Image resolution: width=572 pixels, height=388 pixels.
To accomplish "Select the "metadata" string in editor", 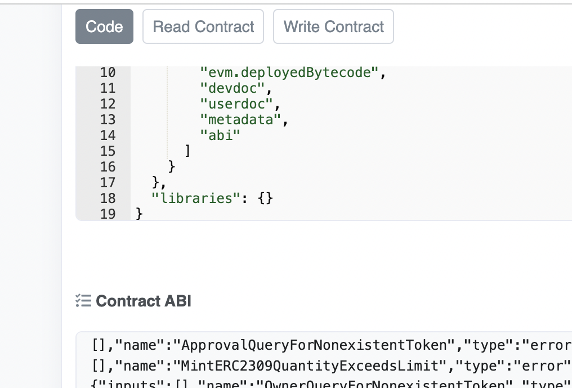I will click(x=240, y=120).
